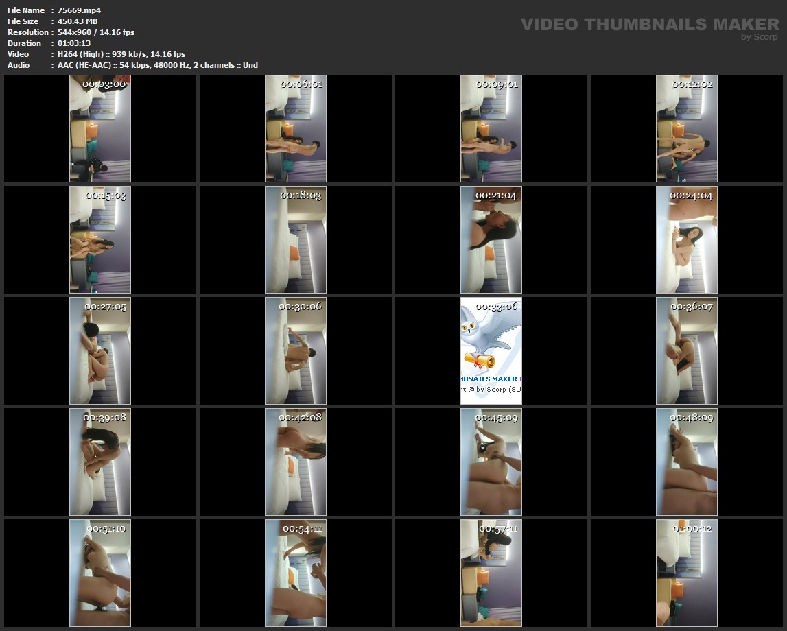The image size is (787, 631).
Task: Click the 00:36:07 timestamp overlay
Action: tap(692, 307)
